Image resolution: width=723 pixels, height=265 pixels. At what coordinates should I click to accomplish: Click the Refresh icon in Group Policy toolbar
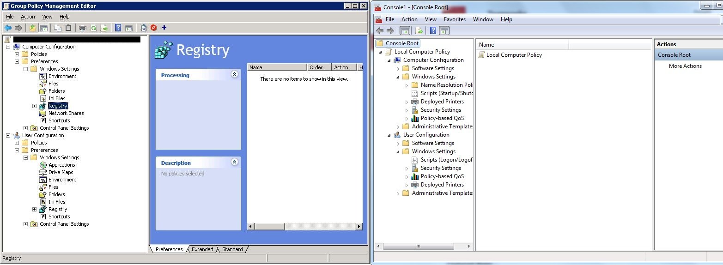point(93,28)
